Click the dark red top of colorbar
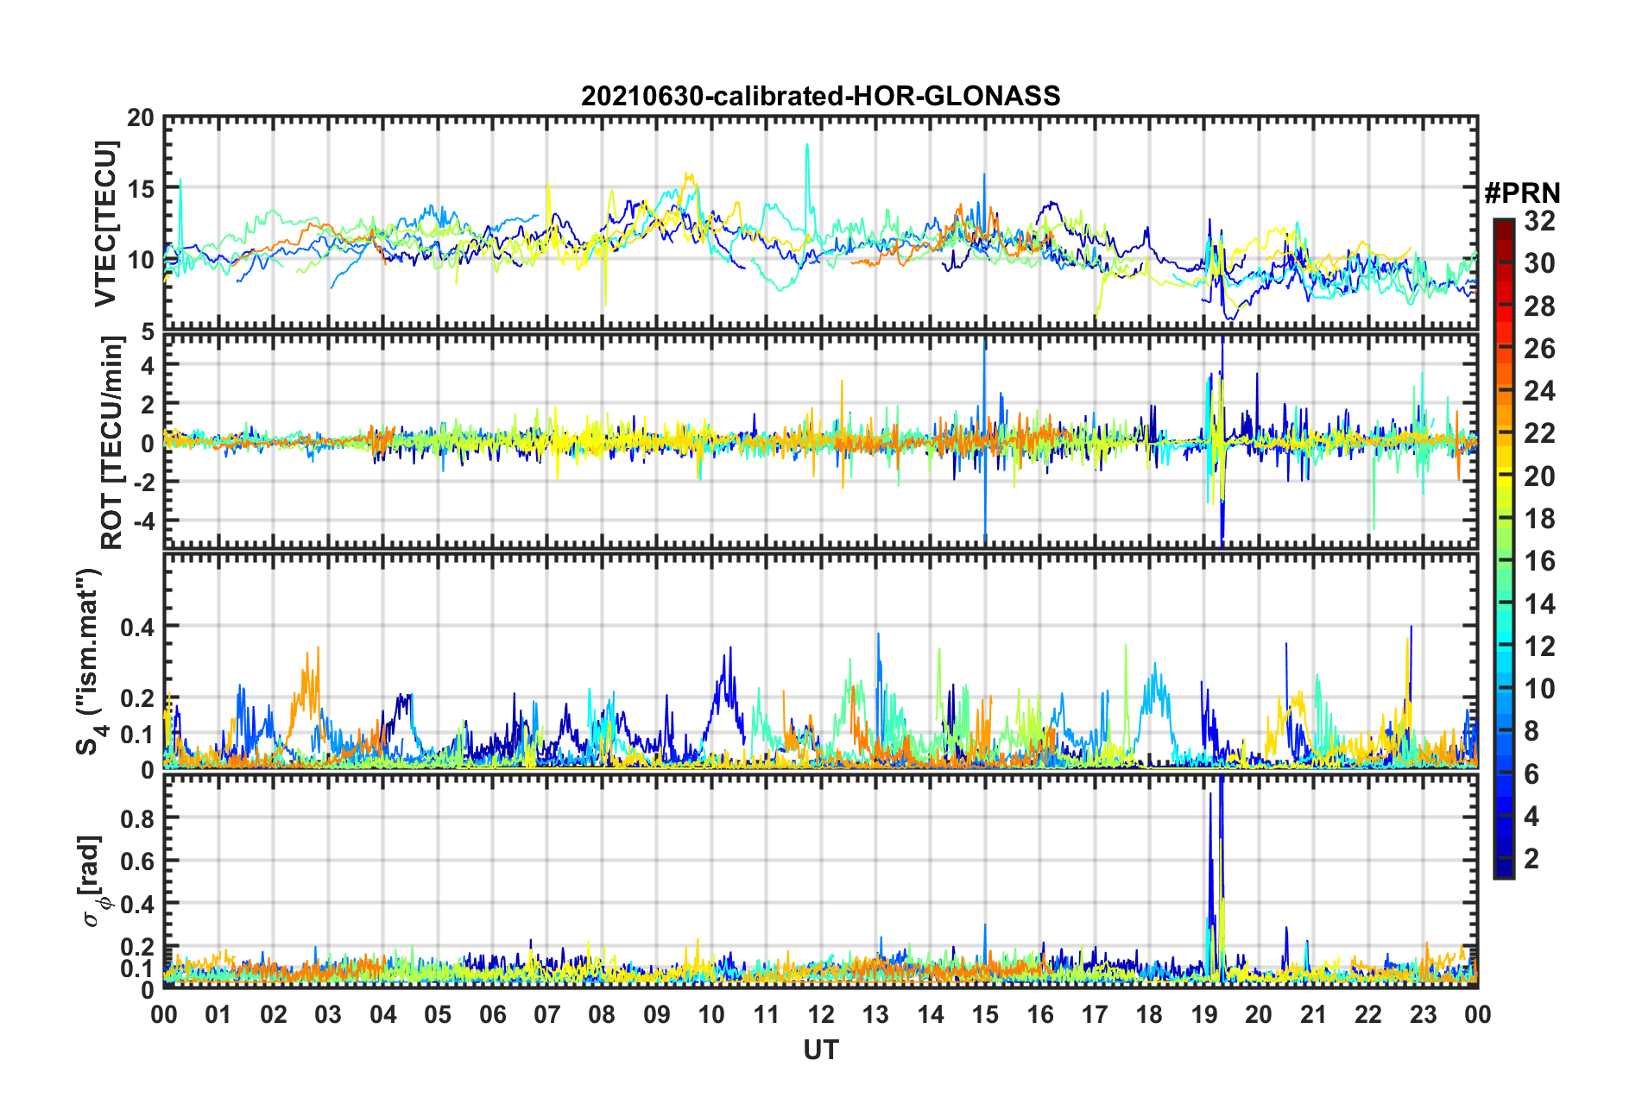 (x=1503, y=224)
